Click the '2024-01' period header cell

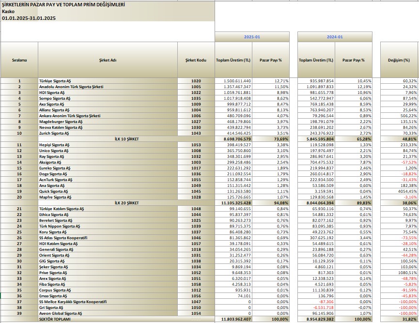tap(335, 37)
